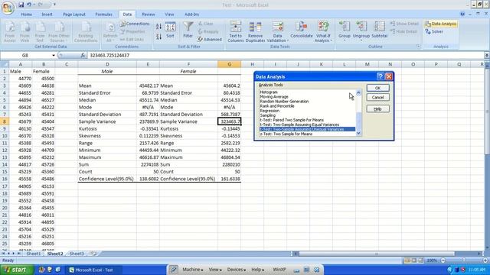Screen dimensions: 490x275
Task: Open the Name Box dropdown
Action: click(54, 55)
